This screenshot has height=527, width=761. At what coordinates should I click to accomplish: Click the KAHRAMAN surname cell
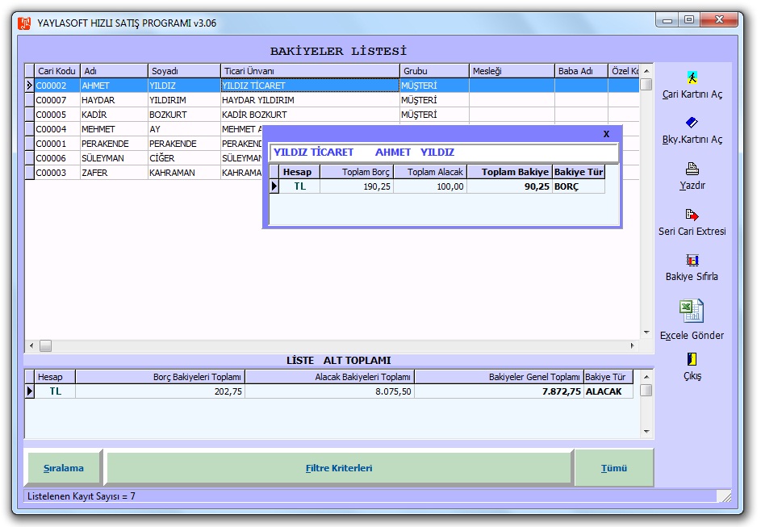(184, 173)
